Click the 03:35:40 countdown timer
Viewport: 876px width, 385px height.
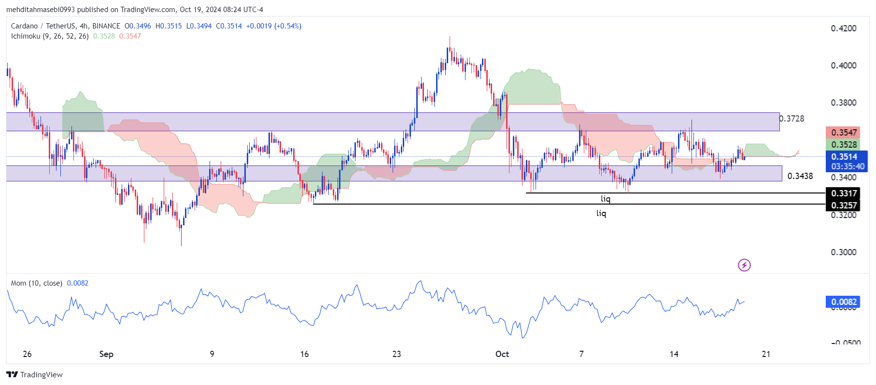point(848,166)
